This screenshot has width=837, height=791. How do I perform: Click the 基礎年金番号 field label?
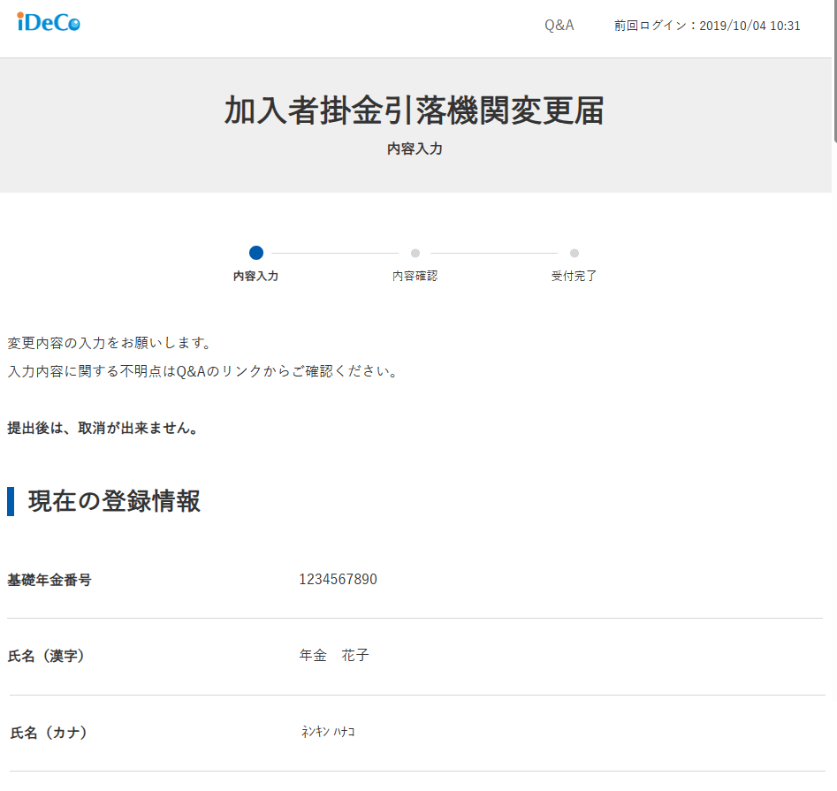point(49,580)
